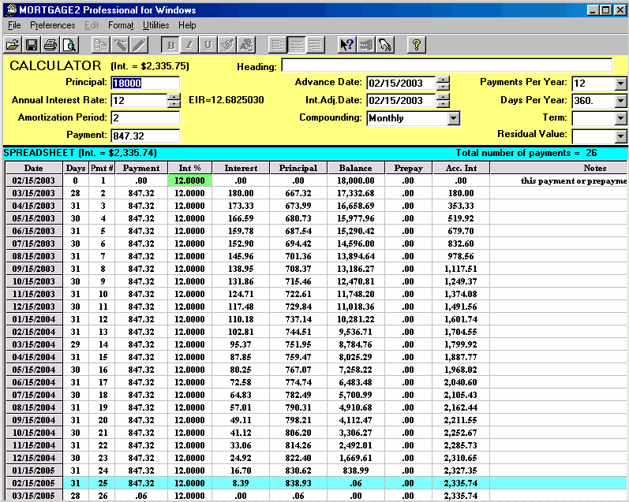
Task: Toggle the Italic formatting button
Action: (189, 45)
